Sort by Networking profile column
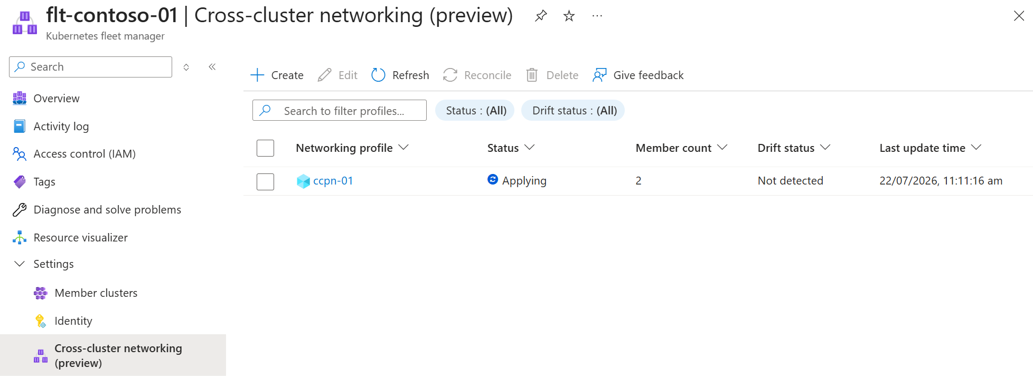Viewport: 1033px width, 378px height. pyautogui.click(x=352, y=148)
